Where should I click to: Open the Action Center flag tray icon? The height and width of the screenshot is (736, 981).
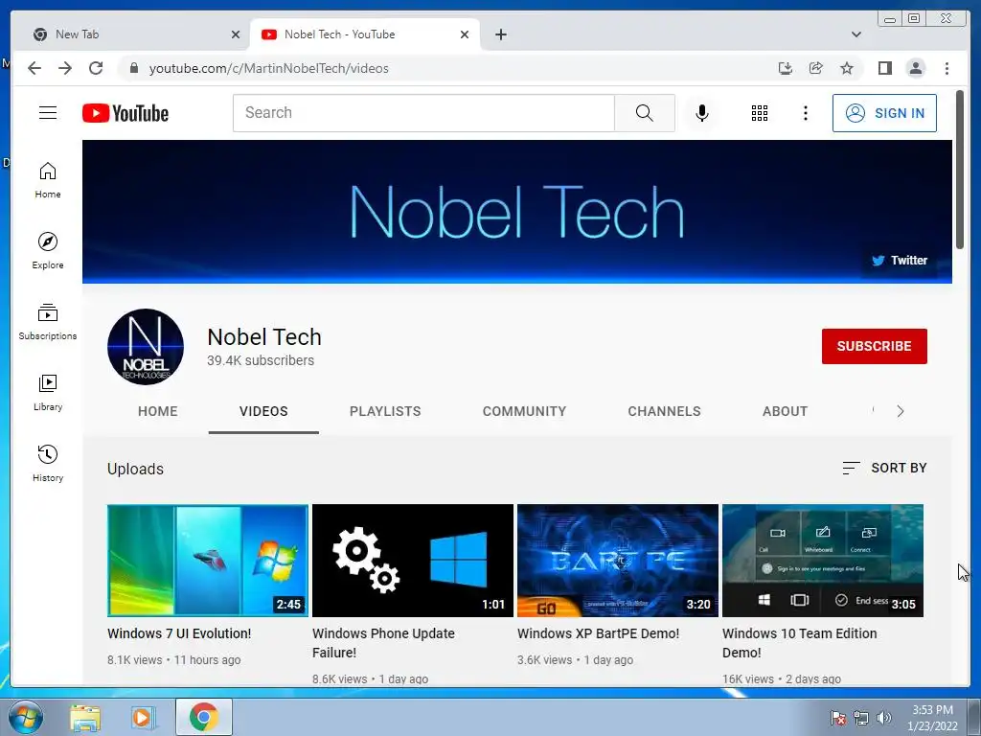[837, 717]
